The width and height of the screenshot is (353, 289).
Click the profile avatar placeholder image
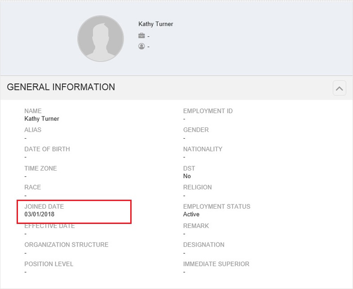pos(100,39)
